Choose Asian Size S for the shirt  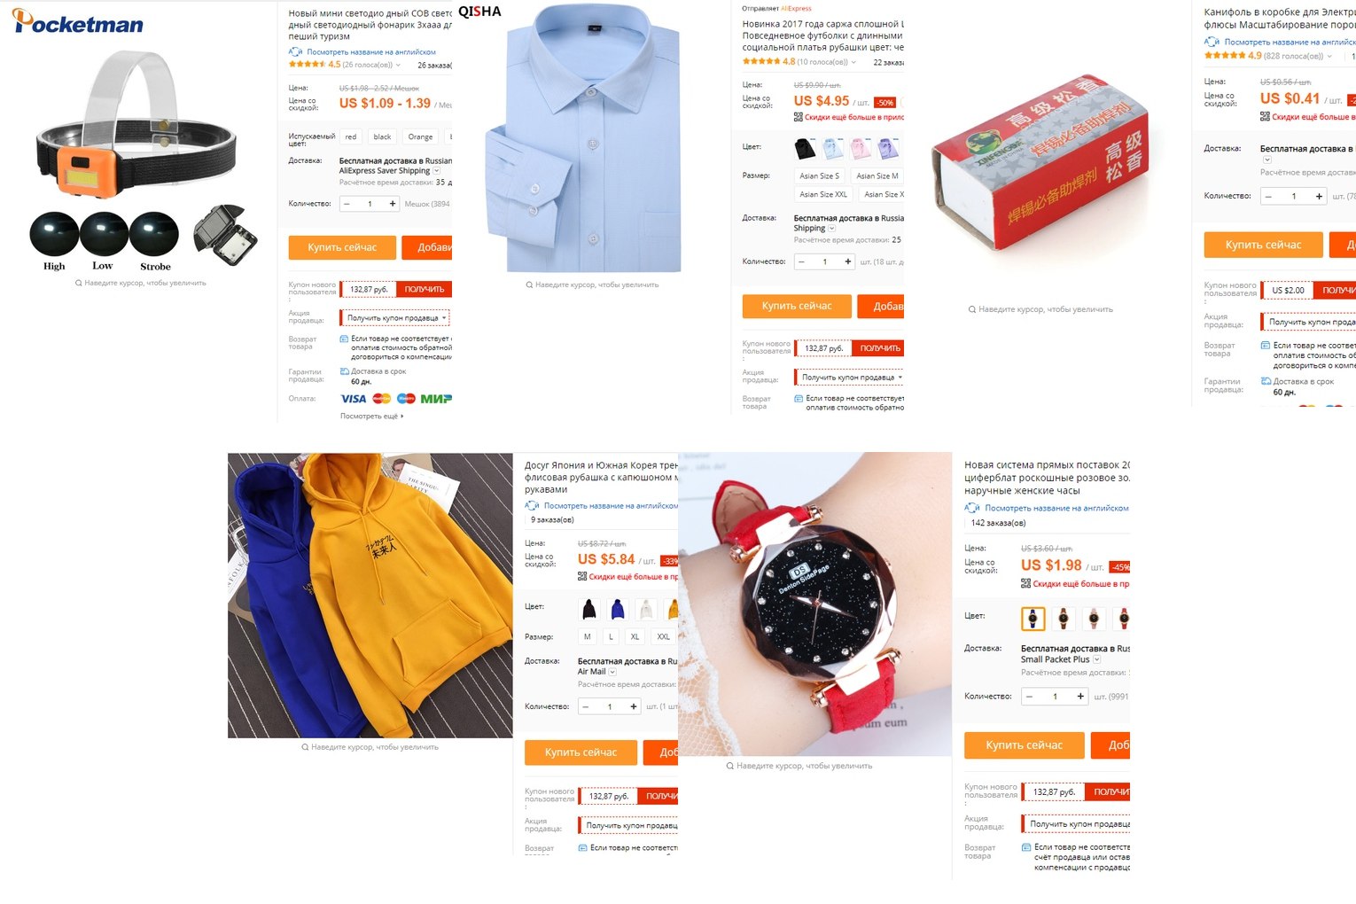(819, 175)
